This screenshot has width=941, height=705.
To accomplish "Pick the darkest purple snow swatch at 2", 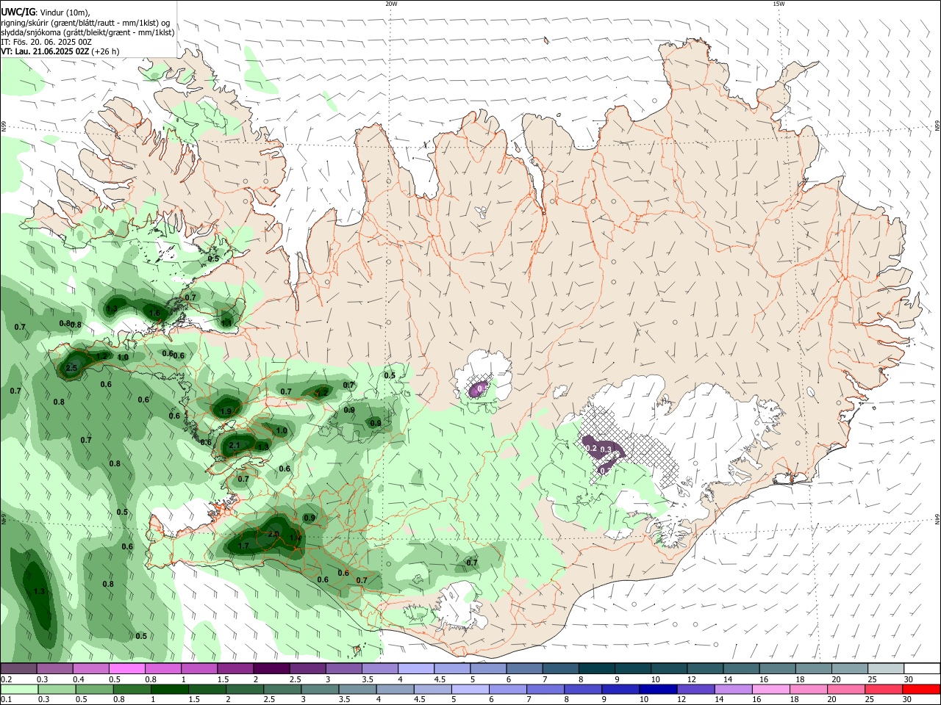I will tap(271, 668).
